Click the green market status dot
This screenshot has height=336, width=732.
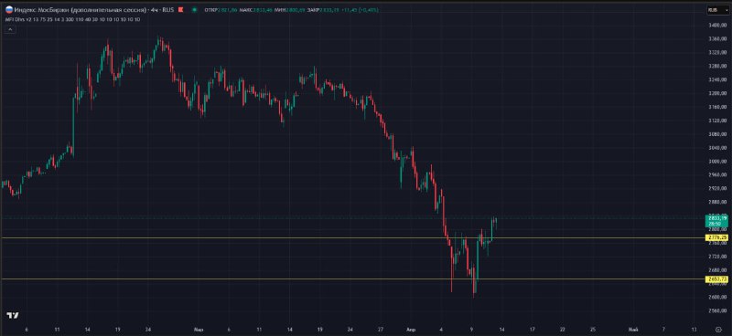click(x=194, y=10)
